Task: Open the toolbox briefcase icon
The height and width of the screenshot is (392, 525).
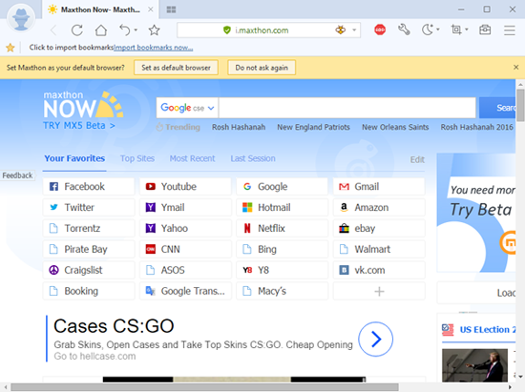Action: point(485,31)
